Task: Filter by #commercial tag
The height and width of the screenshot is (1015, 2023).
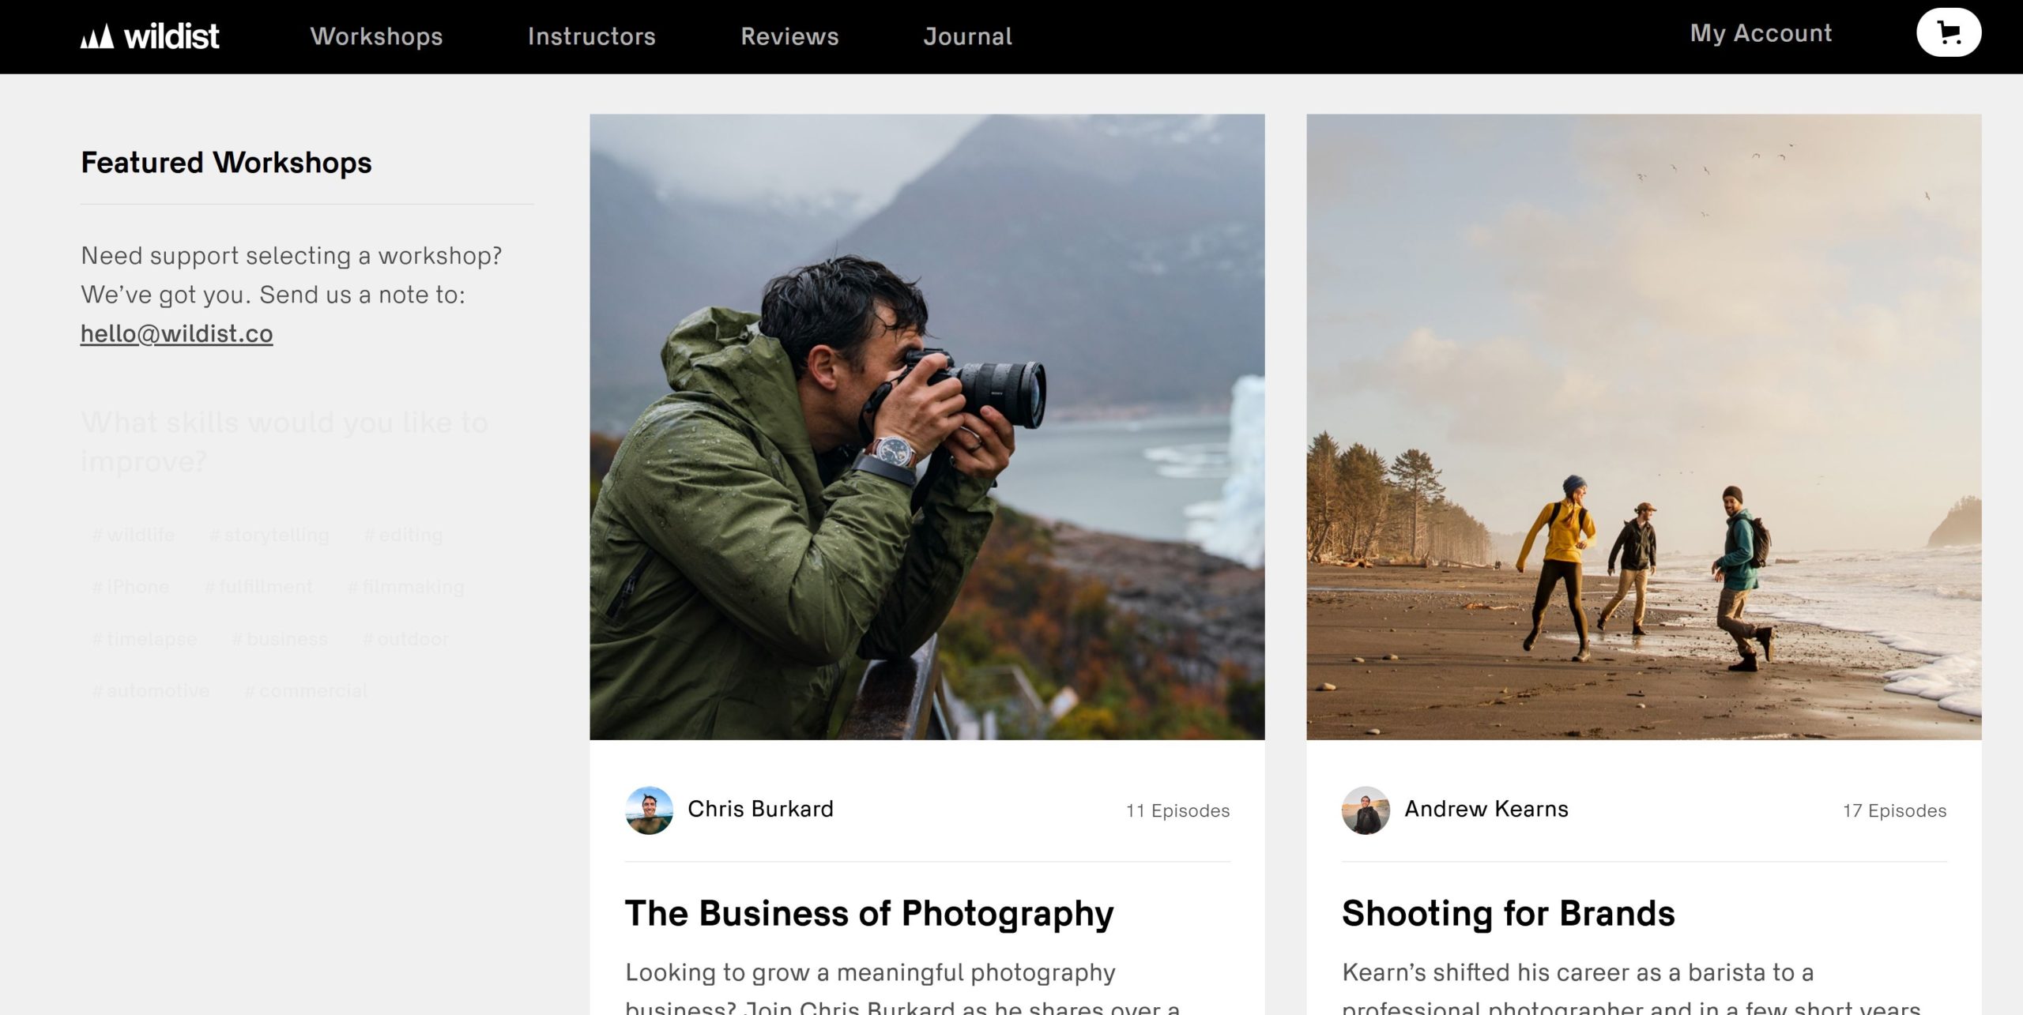Action: (x=306, y=691)
